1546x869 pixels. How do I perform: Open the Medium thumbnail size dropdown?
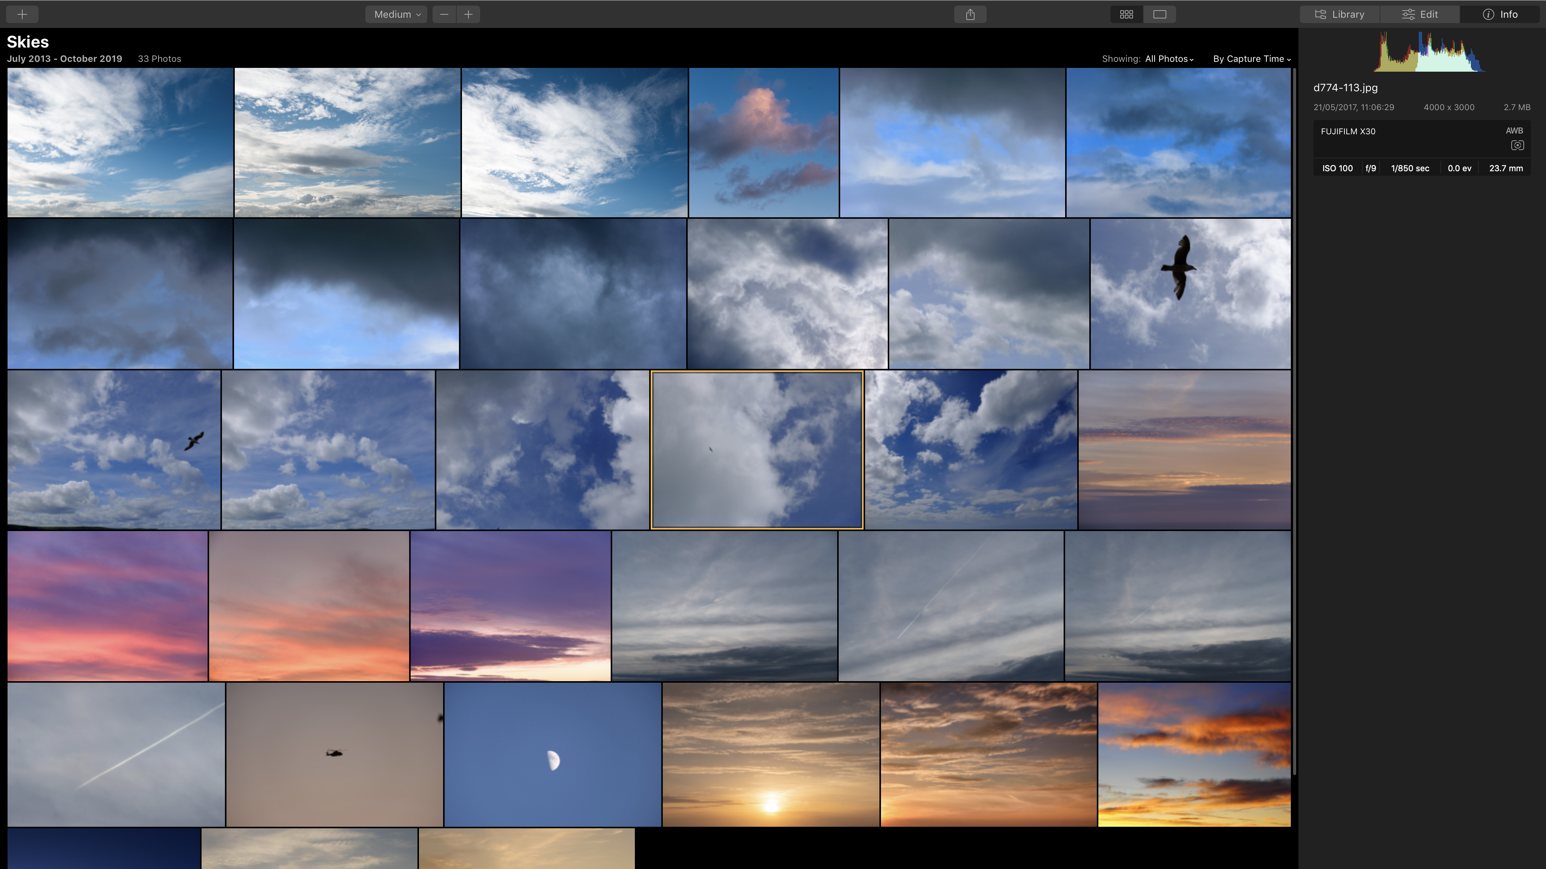(x=396, y=14)
